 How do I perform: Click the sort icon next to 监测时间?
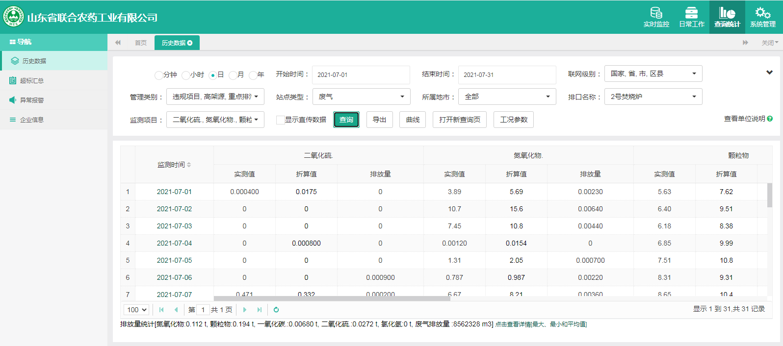(189, 165)
